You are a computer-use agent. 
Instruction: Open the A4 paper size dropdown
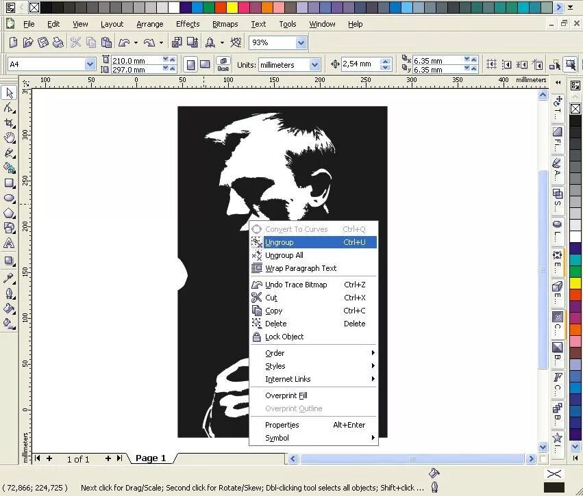click(x=89, y=64)
